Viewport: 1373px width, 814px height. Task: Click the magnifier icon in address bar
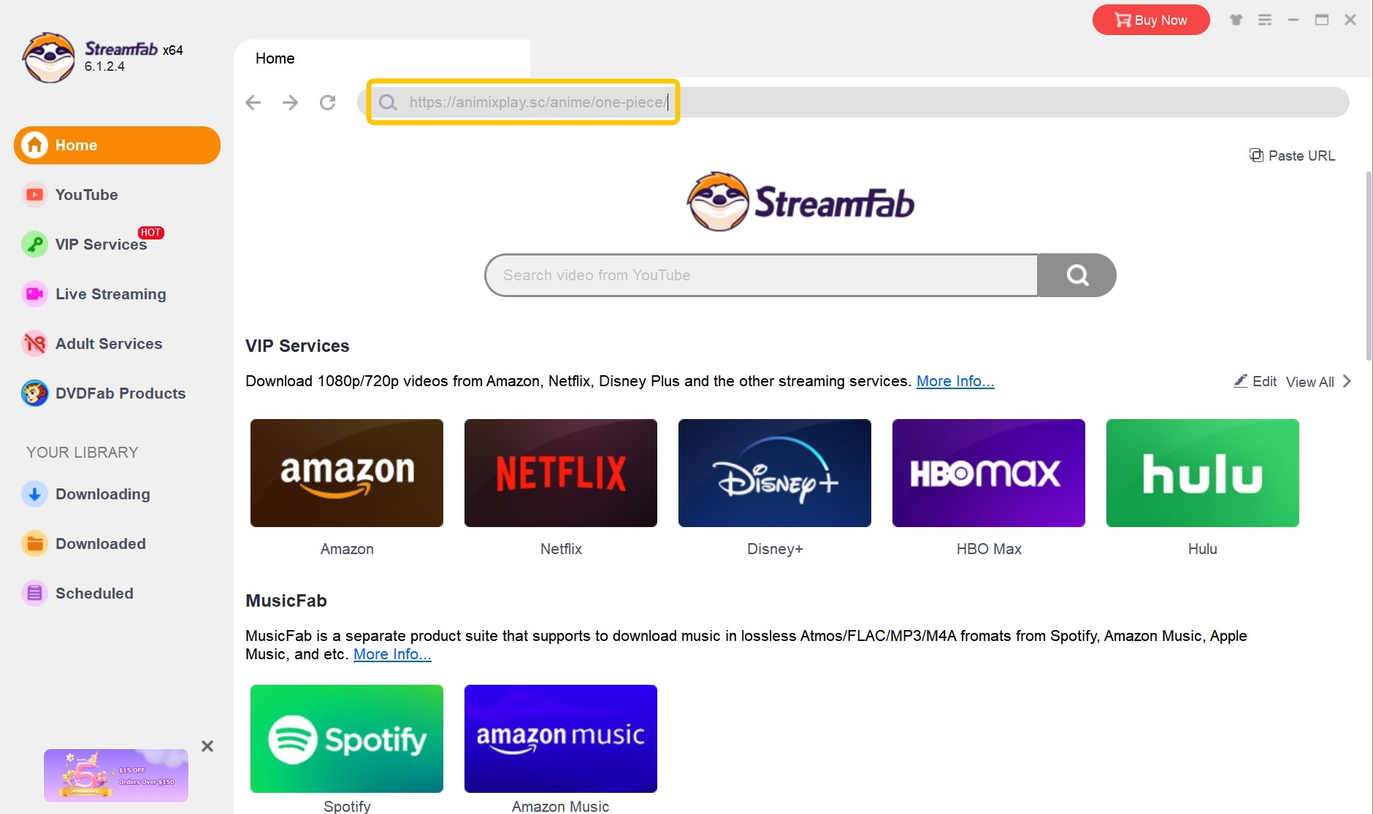click(x=388, y=102)
